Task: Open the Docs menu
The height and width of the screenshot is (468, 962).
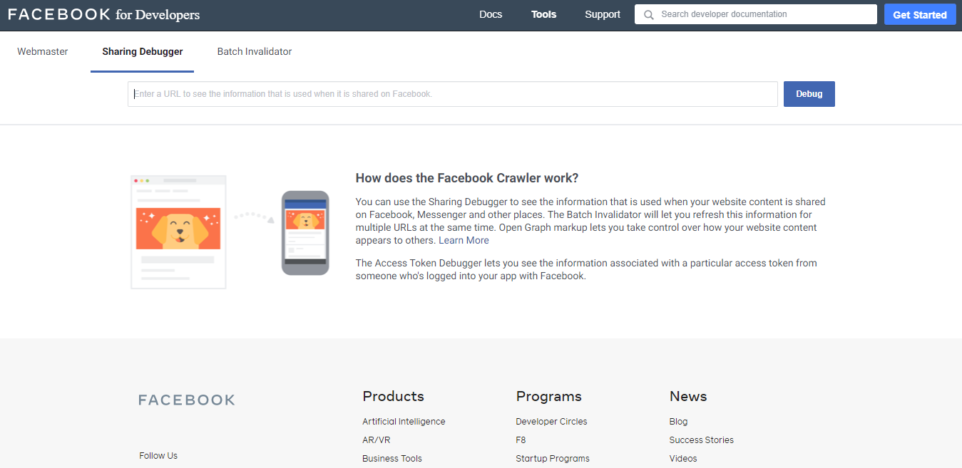Action: [490, 14]
